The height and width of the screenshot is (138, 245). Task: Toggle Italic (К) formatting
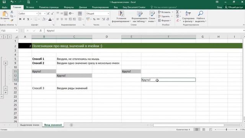pos(24,19)
